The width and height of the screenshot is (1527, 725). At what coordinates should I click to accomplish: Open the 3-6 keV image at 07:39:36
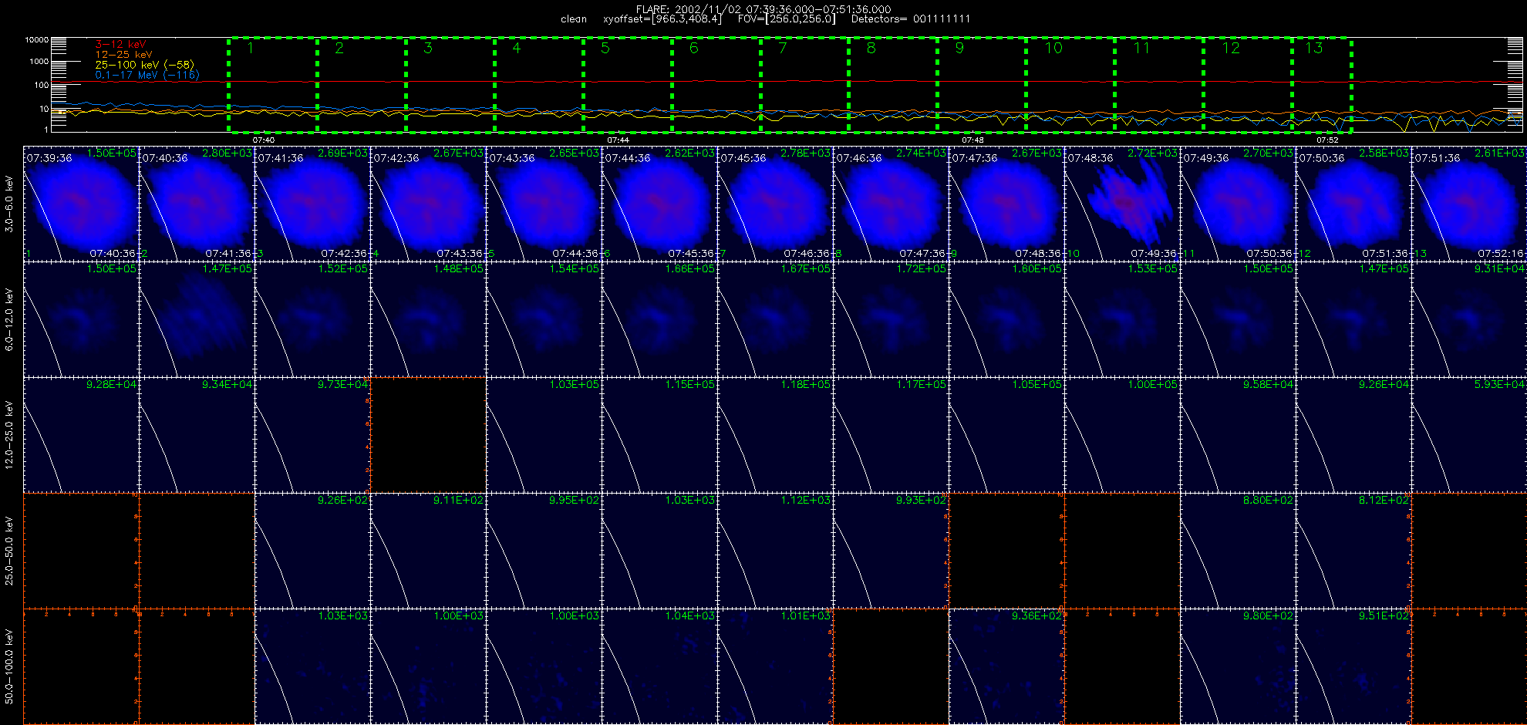[x=81, y=203]
